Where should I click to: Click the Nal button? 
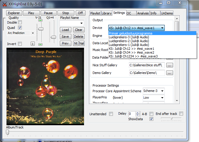pos(82,43)
